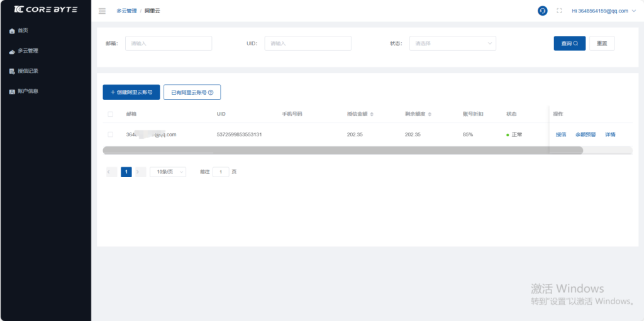Click the horizontal table scrollbar
Image resolution: width=644 pixels, height=321 pixels.
point(343,150)
